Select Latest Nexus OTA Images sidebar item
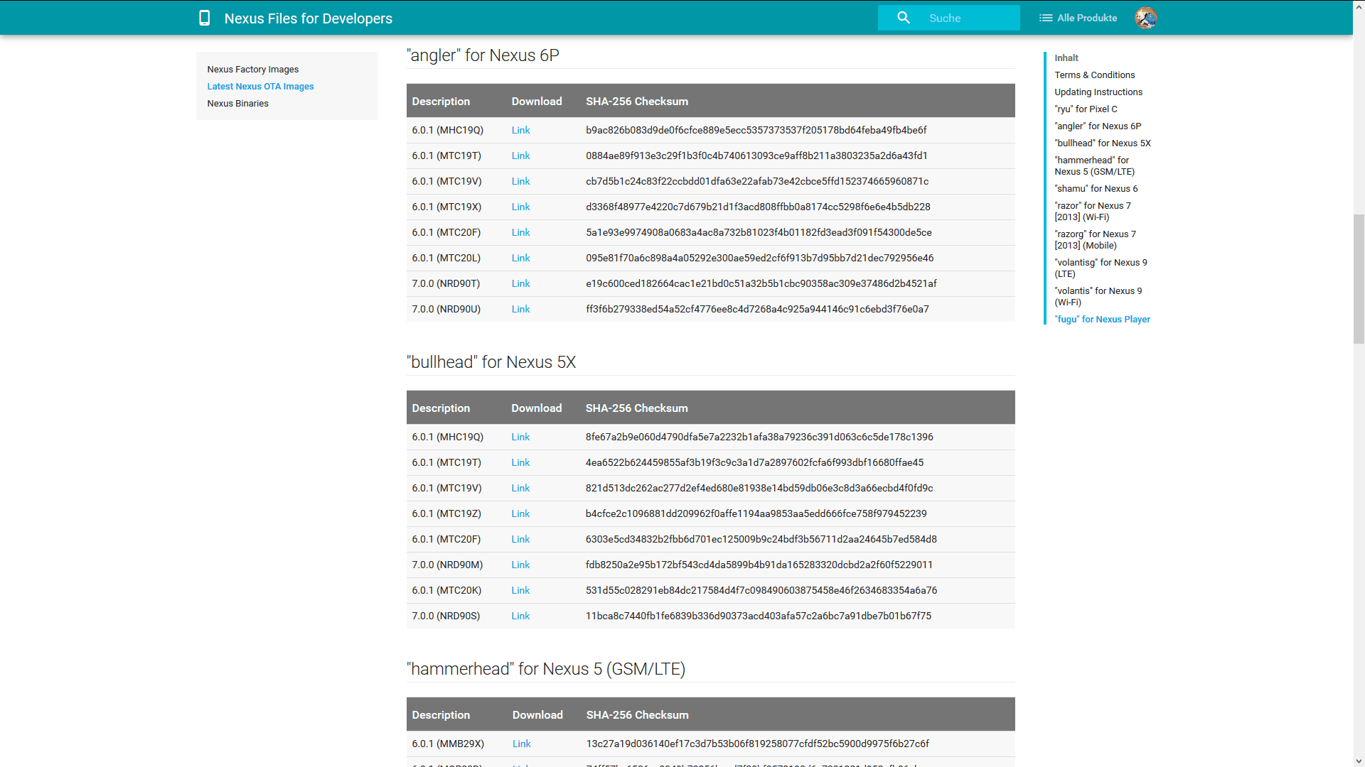The image size is (1365, 767). (x=260, y=86)
